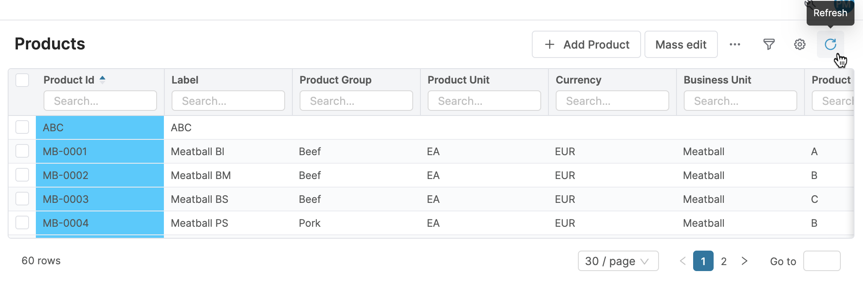The image size is (863, 283).
Task: Select the checkbox for row ABC
Action: coord(22,127)
